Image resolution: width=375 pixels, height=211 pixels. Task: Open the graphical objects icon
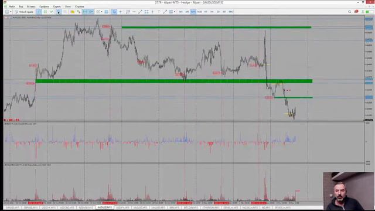point(171,12)
